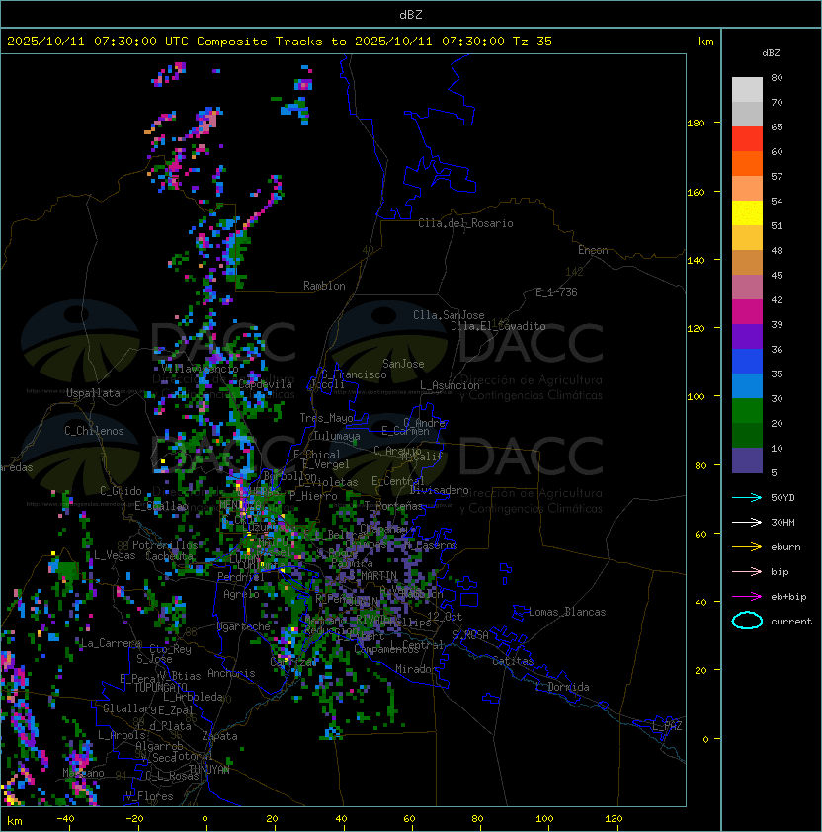
Task: Click the cyan 'current' ellipse symbol
Action: tap(747, 621)
